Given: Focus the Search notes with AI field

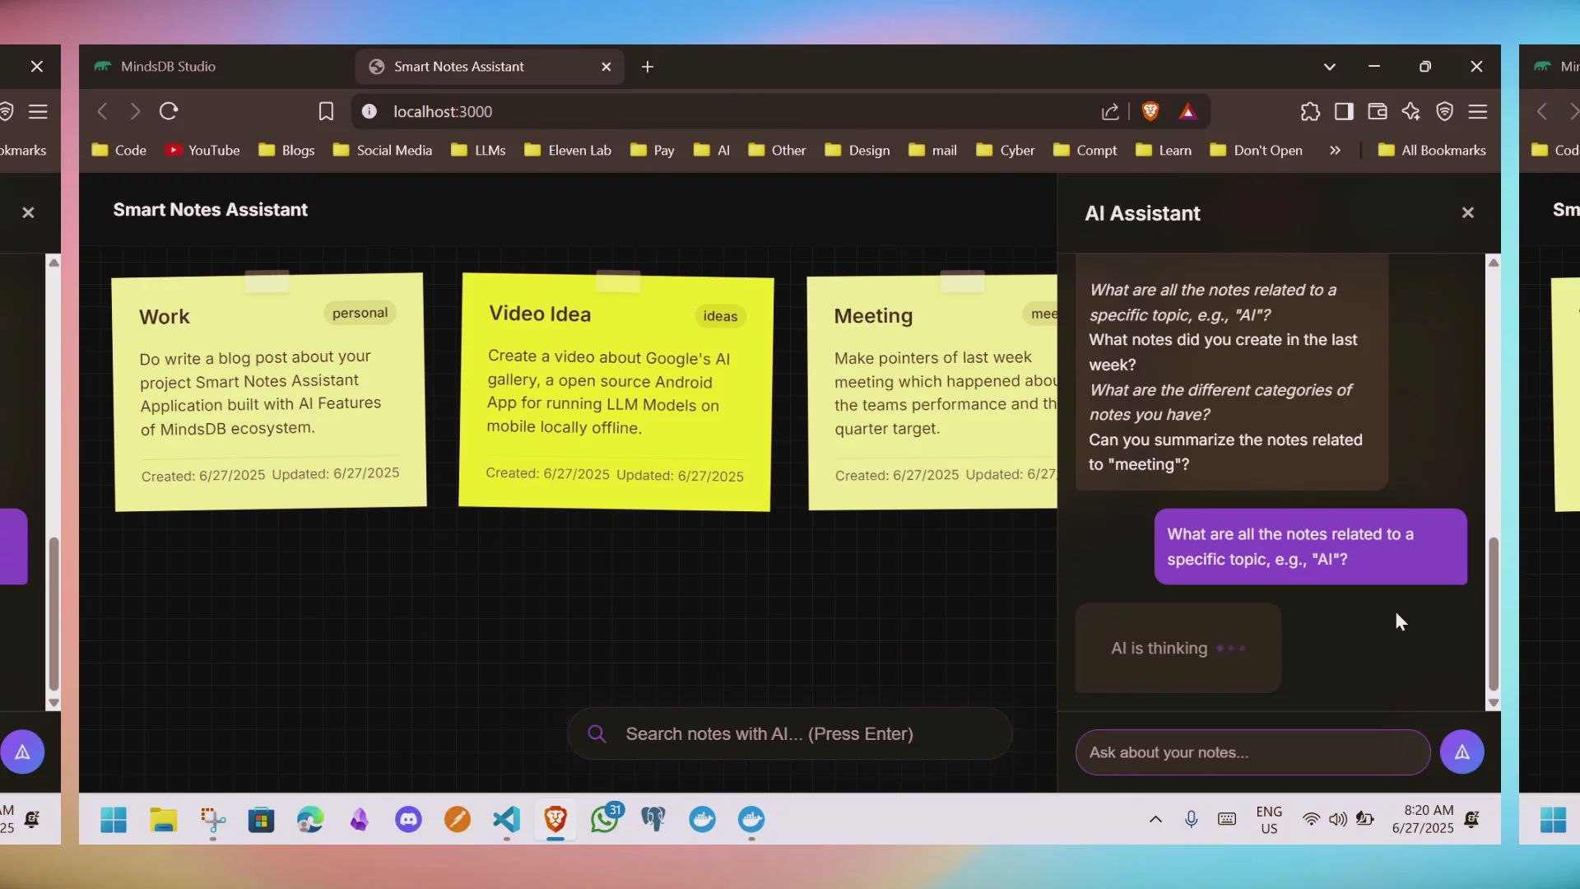Looking at the screenshot, I should tap(789, 733).
